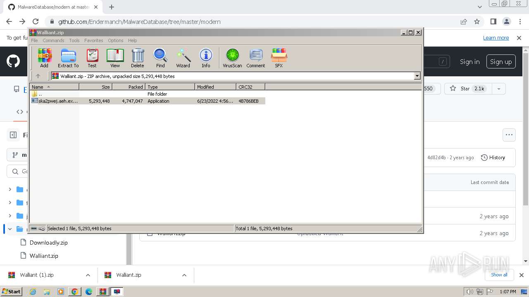Open the three-dot more options button
Viewport: 529px width, 297px height.
coord(509,134)
